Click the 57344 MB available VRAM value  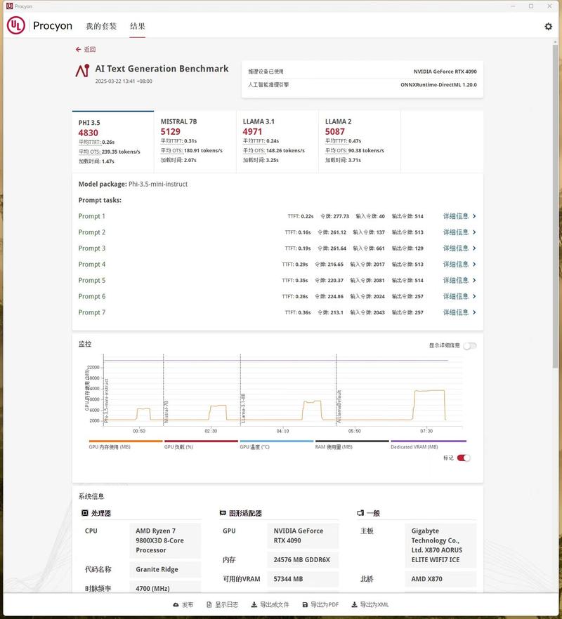(x=303, y=579)
